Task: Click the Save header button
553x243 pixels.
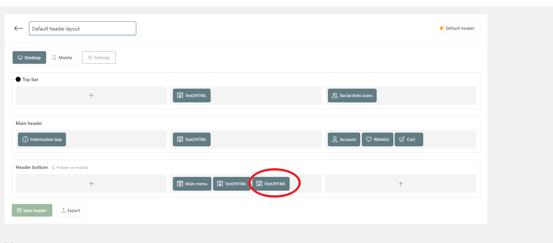Action: pyautogui.click(x=32, y=210)
